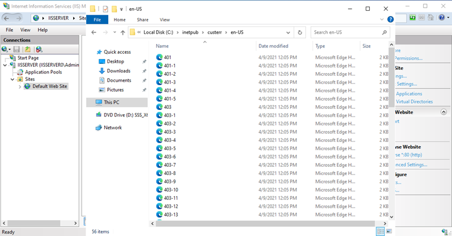The image size is (452, 236).
Task: Open the Home ribbon tab
Action: point(119,20)
